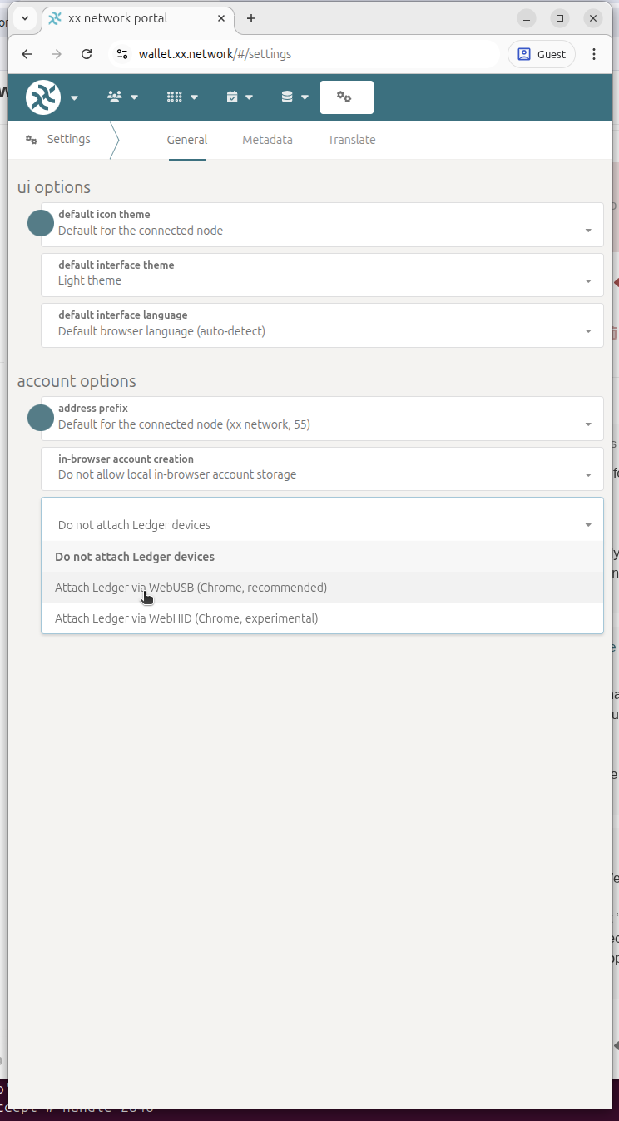The image size is (619, 1121).
Task: Click the round icon beside default icon theme
Action: click(41, 223)
